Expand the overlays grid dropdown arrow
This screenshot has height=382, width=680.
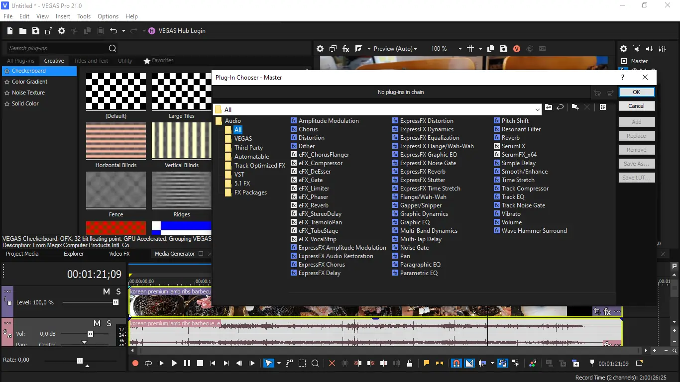[480, 49]
